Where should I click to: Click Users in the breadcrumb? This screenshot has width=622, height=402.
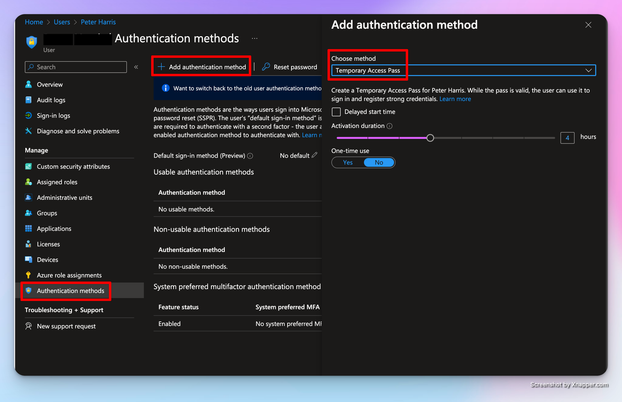tap(62, 22)
